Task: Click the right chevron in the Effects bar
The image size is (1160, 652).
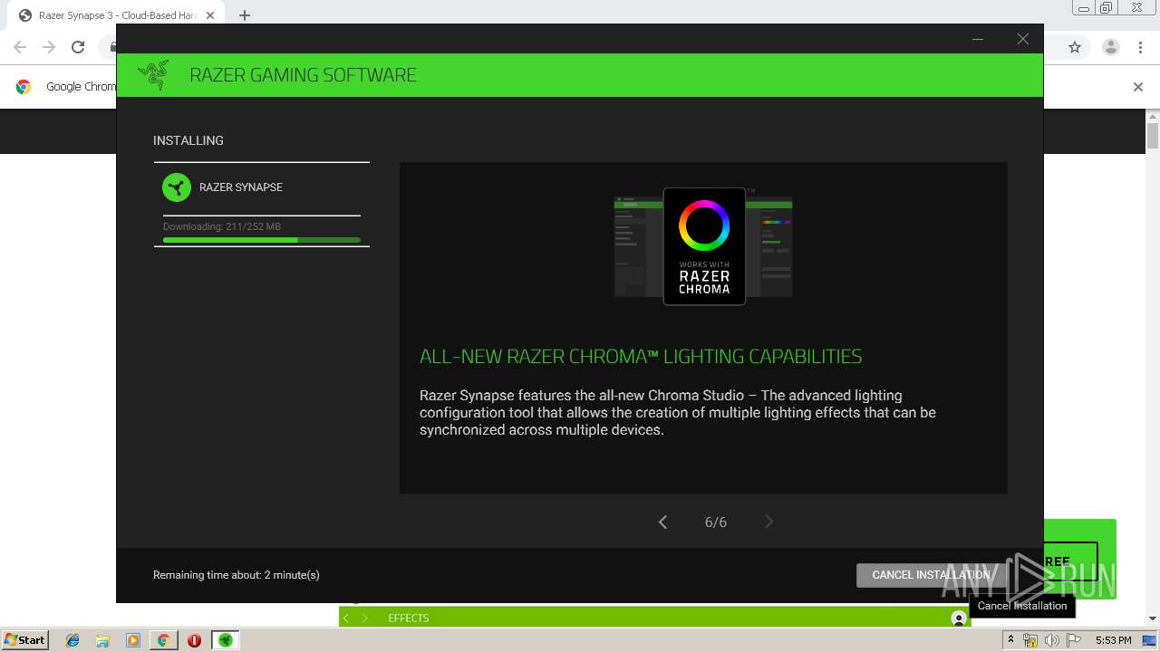Action: pyautogui.click(x=365, y=618)
